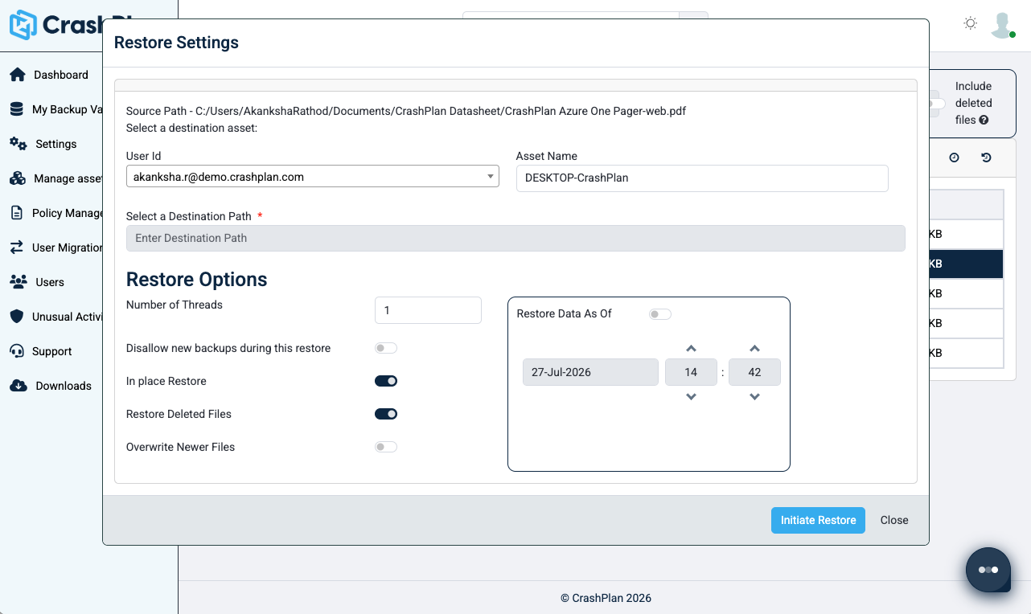1031x614 pixels.
Task: Select the User Migration arrows icon
Action: coord(16,248)
